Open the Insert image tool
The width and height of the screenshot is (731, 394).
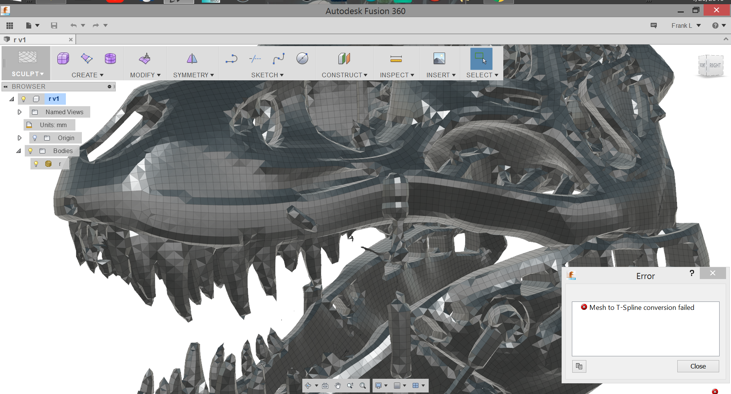[x=439, y=59]
